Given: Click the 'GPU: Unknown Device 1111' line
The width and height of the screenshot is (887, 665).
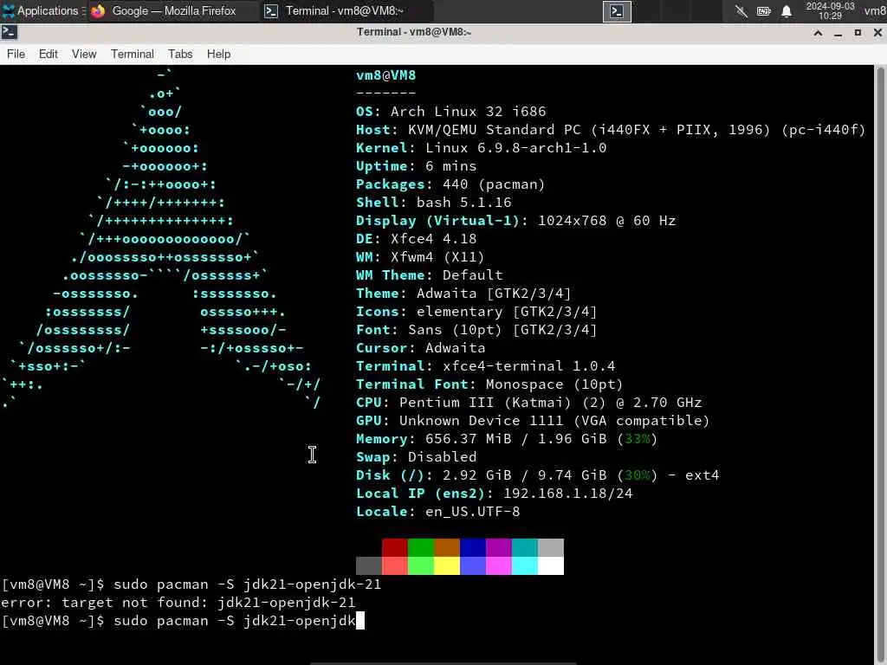Looking at the screenshot, I should [533, 421].
